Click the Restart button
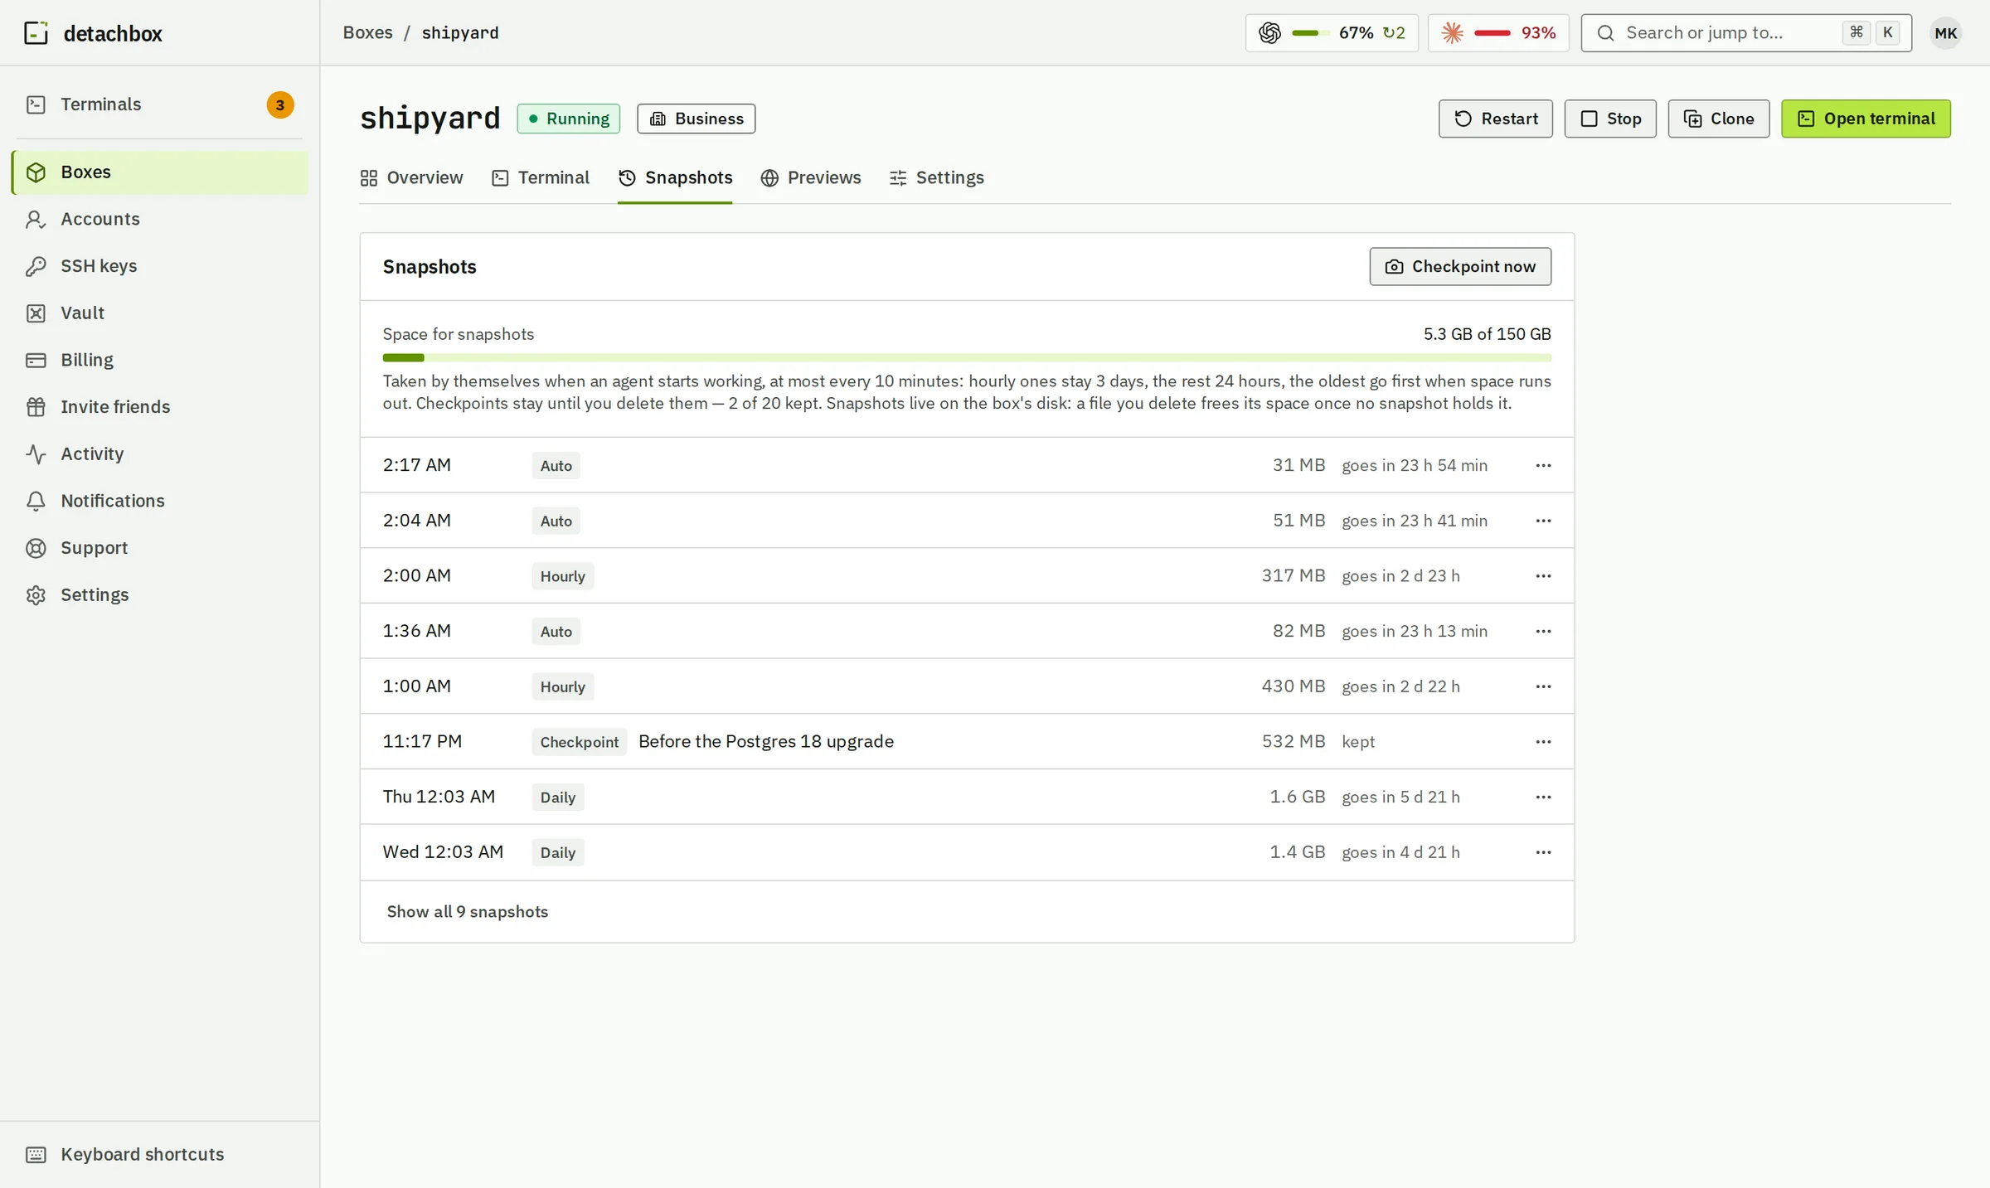The image size is (1990, 1188). pyautogui.click(x=1496, y=119)
